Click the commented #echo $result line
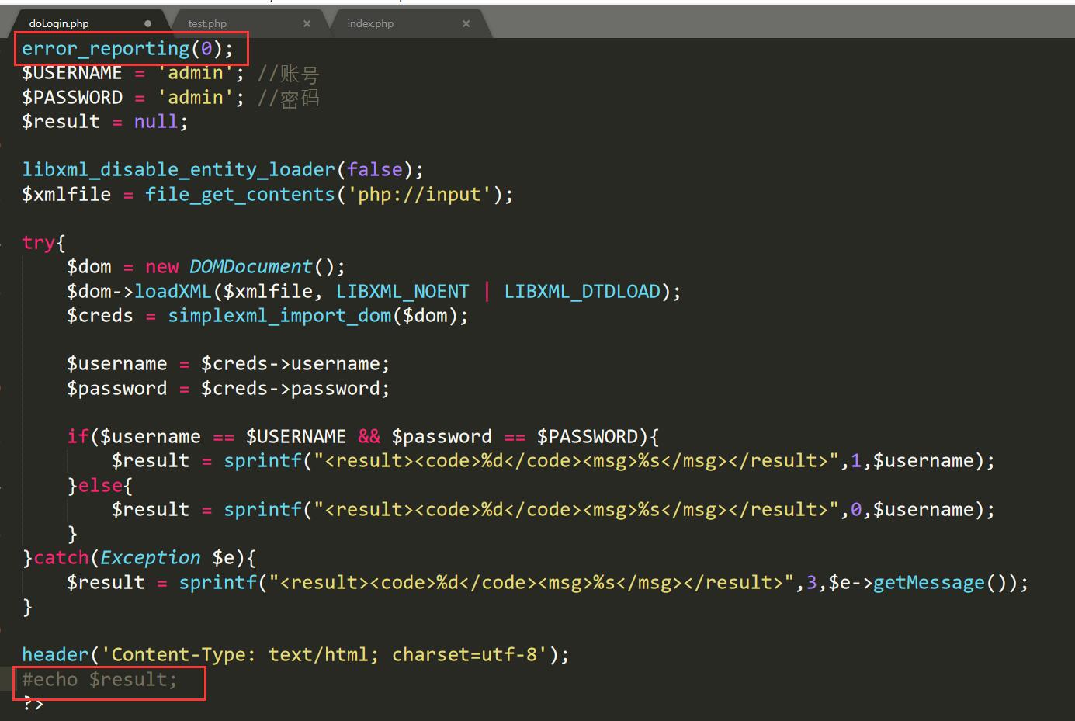This screenshot has width=1075, height=721. [x=99, y=680]
